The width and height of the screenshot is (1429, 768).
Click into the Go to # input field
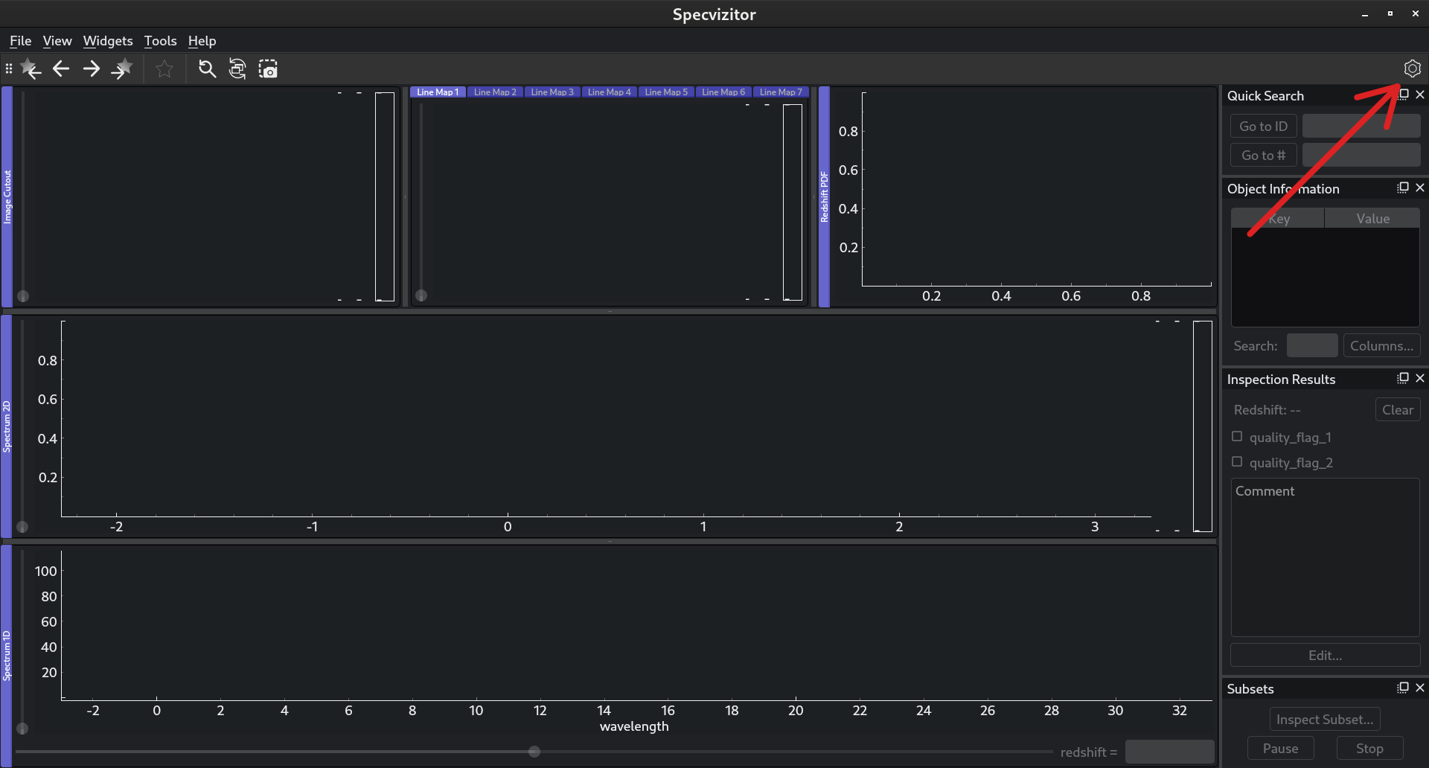[1361, 156]
